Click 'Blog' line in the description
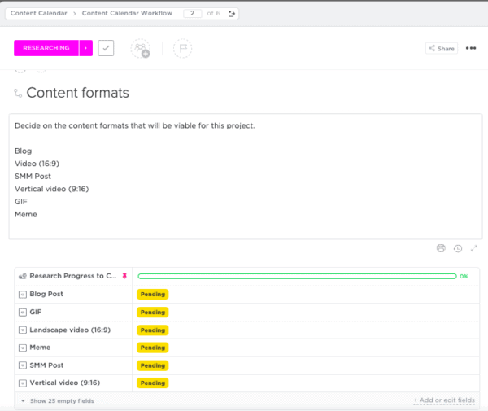488x411 pixels. pyautogui.click(x=23, y=151)
